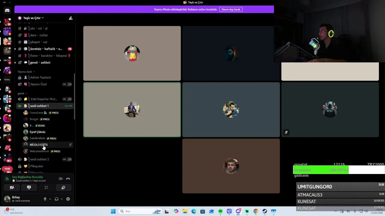Open soundboard button in voice panel
This screenshot has height=216, width=385.
tap(63, 187)
